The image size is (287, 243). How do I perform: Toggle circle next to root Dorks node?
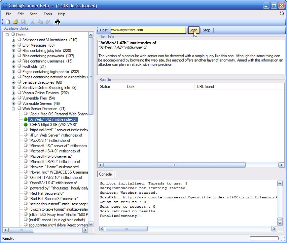pyautogui.click(x=13, y=34)
